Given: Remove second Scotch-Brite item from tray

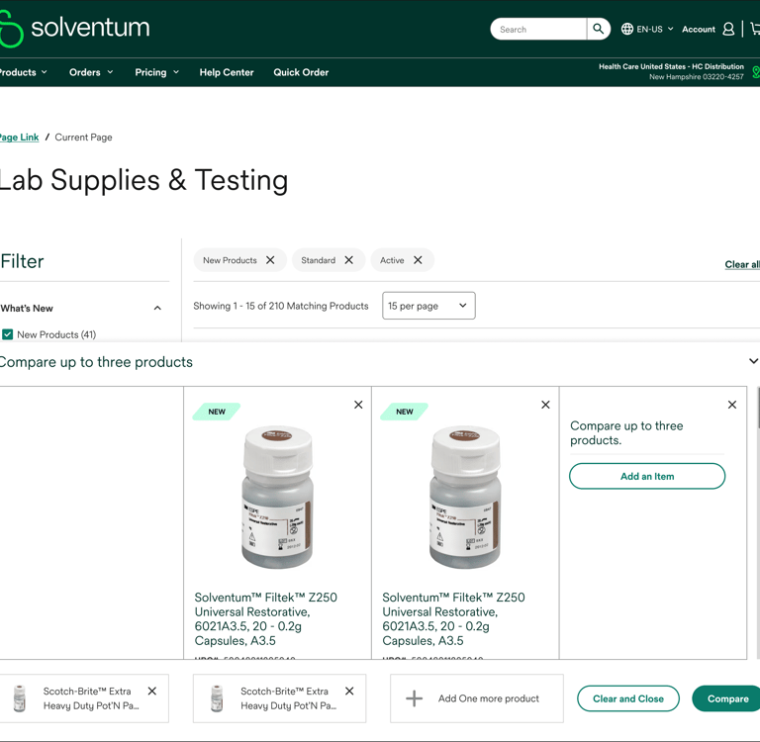Looking at the screenshot, I should [349, 692].
